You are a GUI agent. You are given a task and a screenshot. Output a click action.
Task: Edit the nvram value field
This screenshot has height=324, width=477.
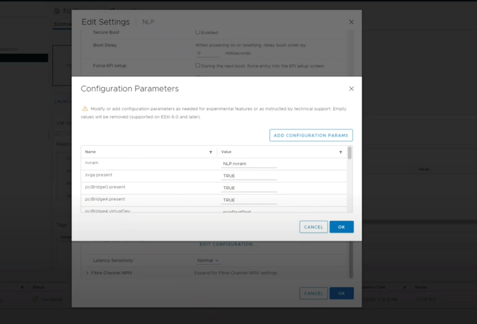click(249, 164)
